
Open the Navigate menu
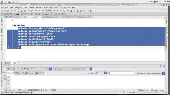tap(18, 8)
